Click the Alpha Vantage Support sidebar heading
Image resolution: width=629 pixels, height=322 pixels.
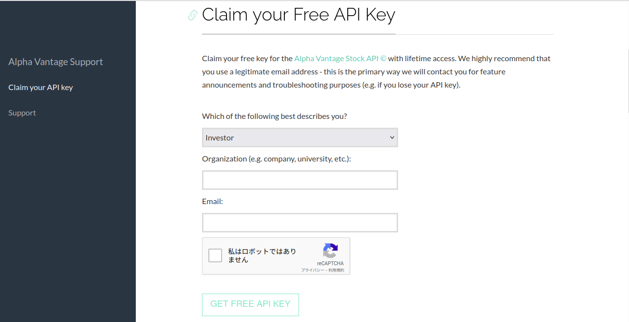(x=55, y=61)
